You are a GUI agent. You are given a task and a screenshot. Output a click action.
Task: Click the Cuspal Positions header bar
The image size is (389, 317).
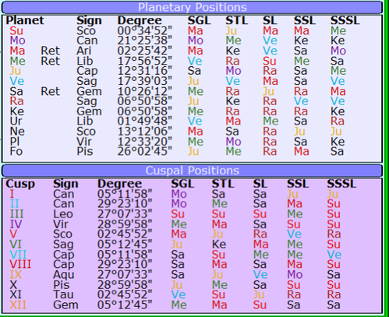[192, 171]
